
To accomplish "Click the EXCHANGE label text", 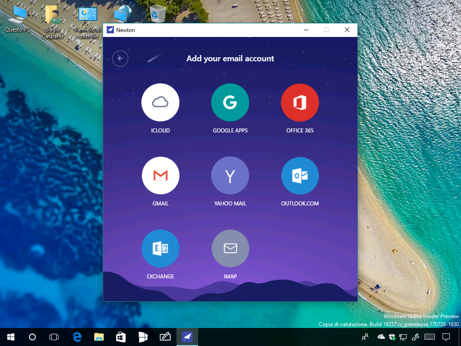I will pyautogui.click(x=160, y=276).
